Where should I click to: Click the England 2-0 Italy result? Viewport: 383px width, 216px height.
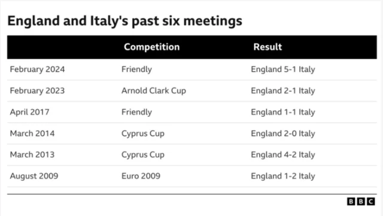tap(283, 134)
